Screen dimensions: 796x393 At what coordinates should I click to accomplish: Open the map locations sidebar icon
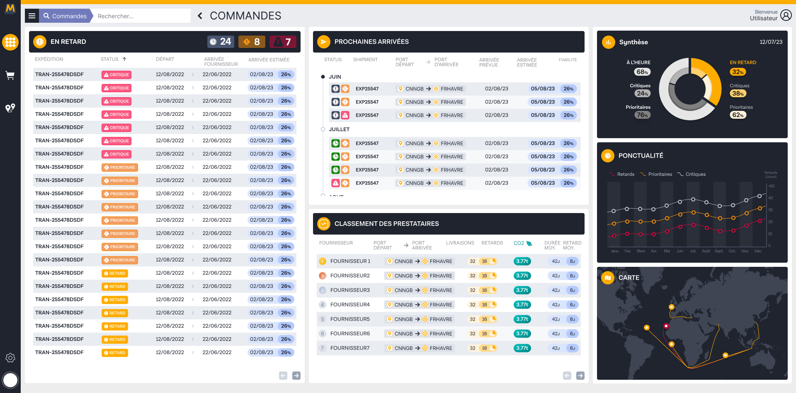[x=10, y=108]
